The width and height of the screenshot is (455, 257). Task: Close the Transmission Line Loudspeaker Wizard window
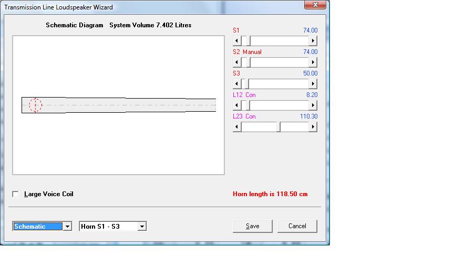coord(315,5)
